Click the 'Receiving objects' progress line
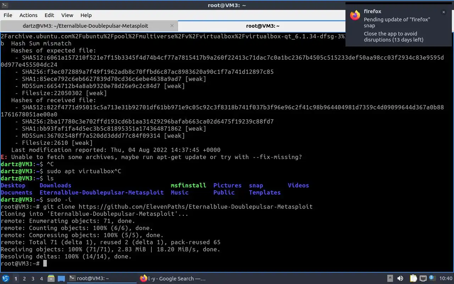The height and width of the screenshot is (284, 454). click(110, 249)
